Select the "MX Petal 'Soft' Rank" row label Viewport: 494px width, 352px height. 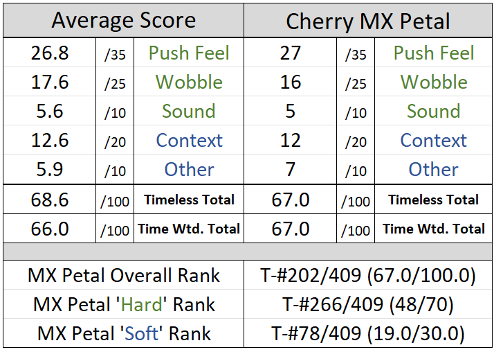123,333
